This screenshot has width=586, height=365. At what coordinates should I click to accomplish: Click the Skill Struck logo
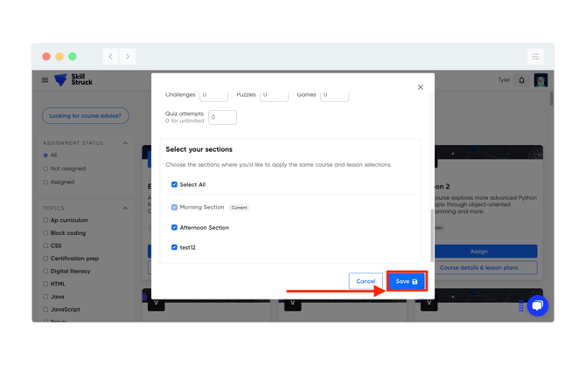(x=73, y=80)
